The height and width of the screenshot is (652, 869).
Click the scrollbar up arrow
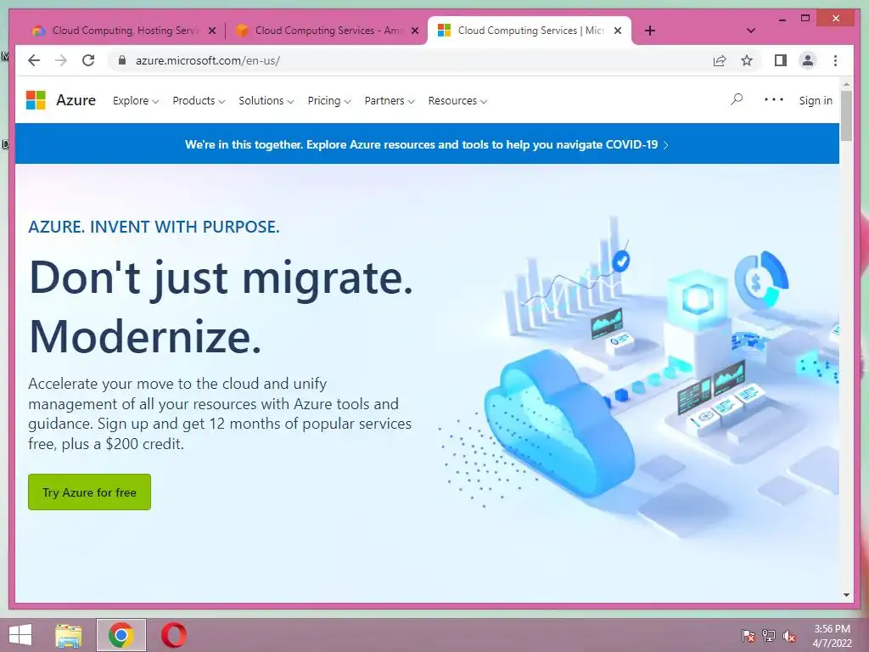pos(846,84)
